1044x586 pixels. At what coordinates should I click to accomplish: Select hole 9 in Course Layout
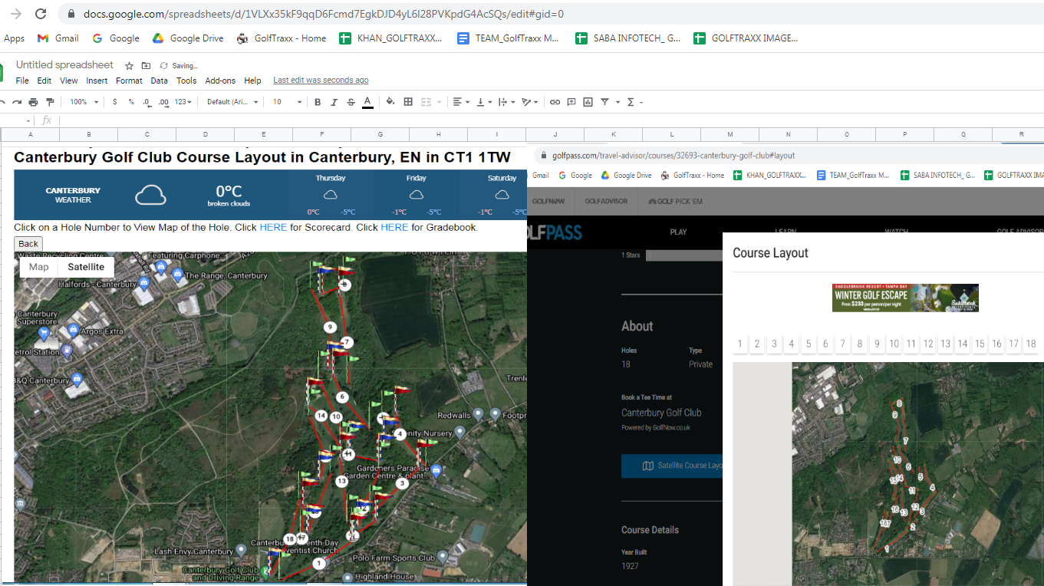[877, 344]
